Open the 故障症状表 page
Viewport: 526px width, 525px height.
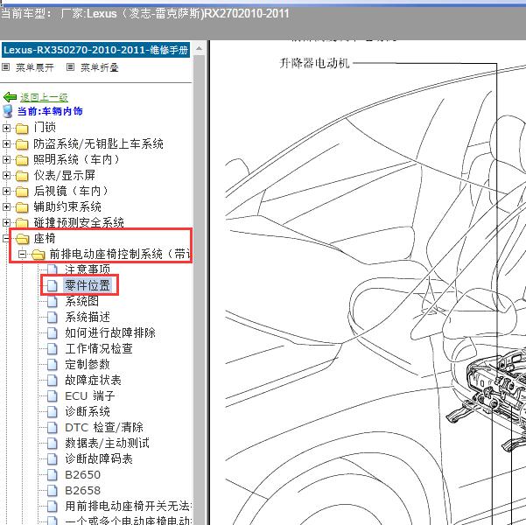(x=94, y=380)
